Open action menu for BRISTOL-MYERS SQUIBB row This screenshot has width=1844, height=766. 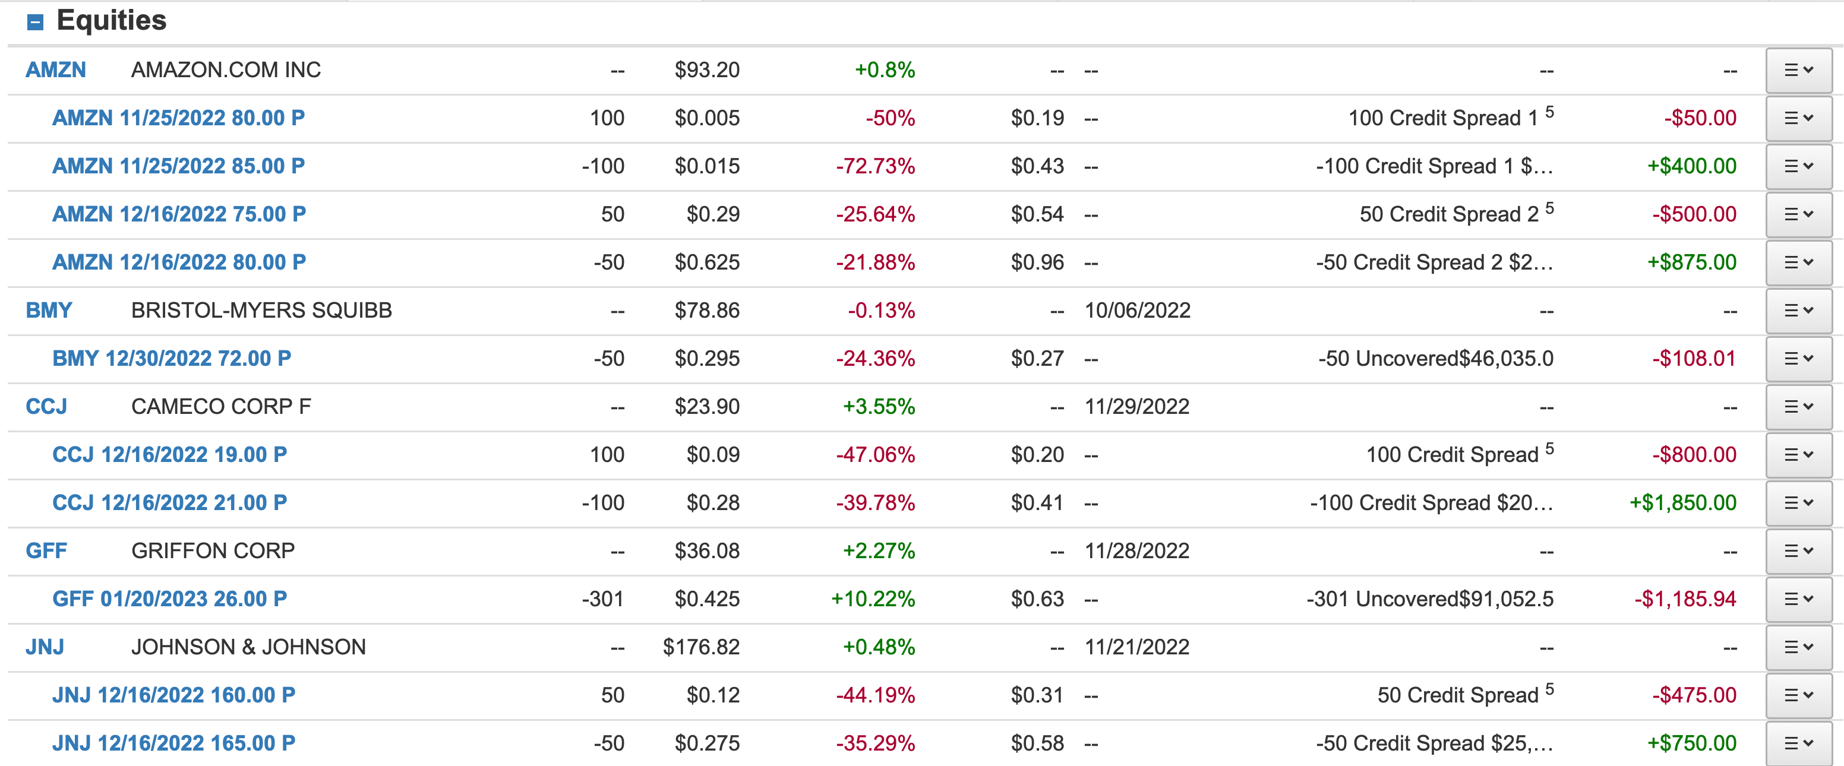1798,311
